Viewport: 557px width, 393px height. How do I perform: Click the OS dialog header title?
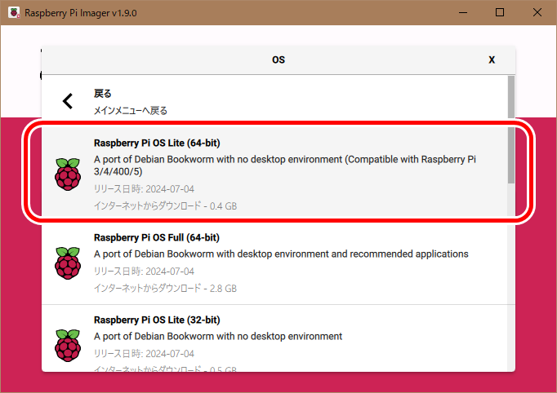(278, 60)
